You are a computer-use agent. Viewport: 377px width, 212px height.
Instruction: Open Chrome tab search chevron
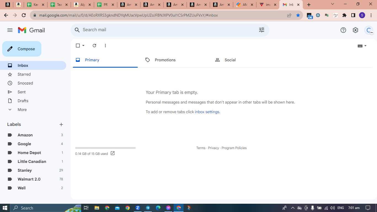coord(333,4)
